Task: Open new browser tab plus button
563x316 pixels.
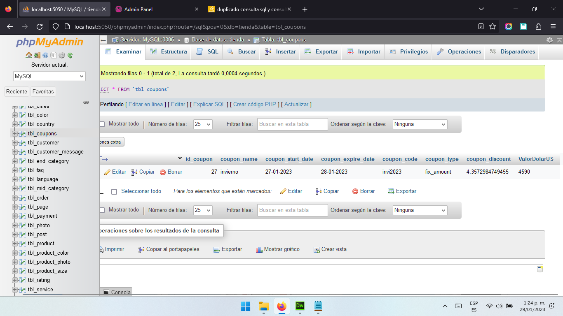Action: (305, 9)
